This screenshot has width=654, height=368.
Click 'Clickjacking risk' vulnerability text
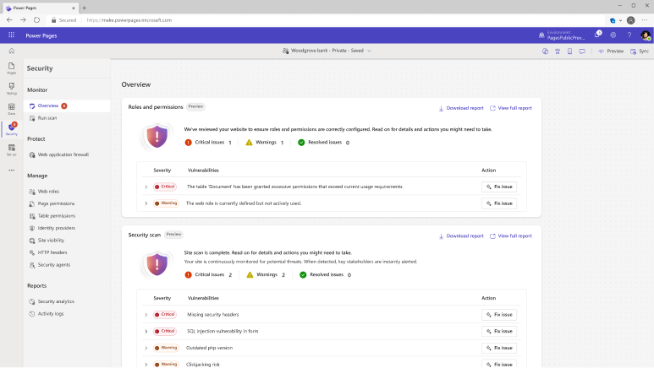203,365
